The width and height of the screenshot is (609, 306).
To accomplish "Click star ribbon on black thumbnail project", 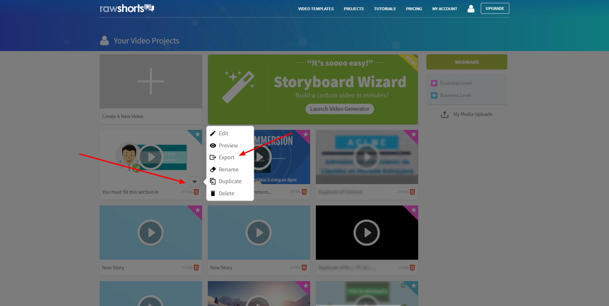I will click(413, 210).
